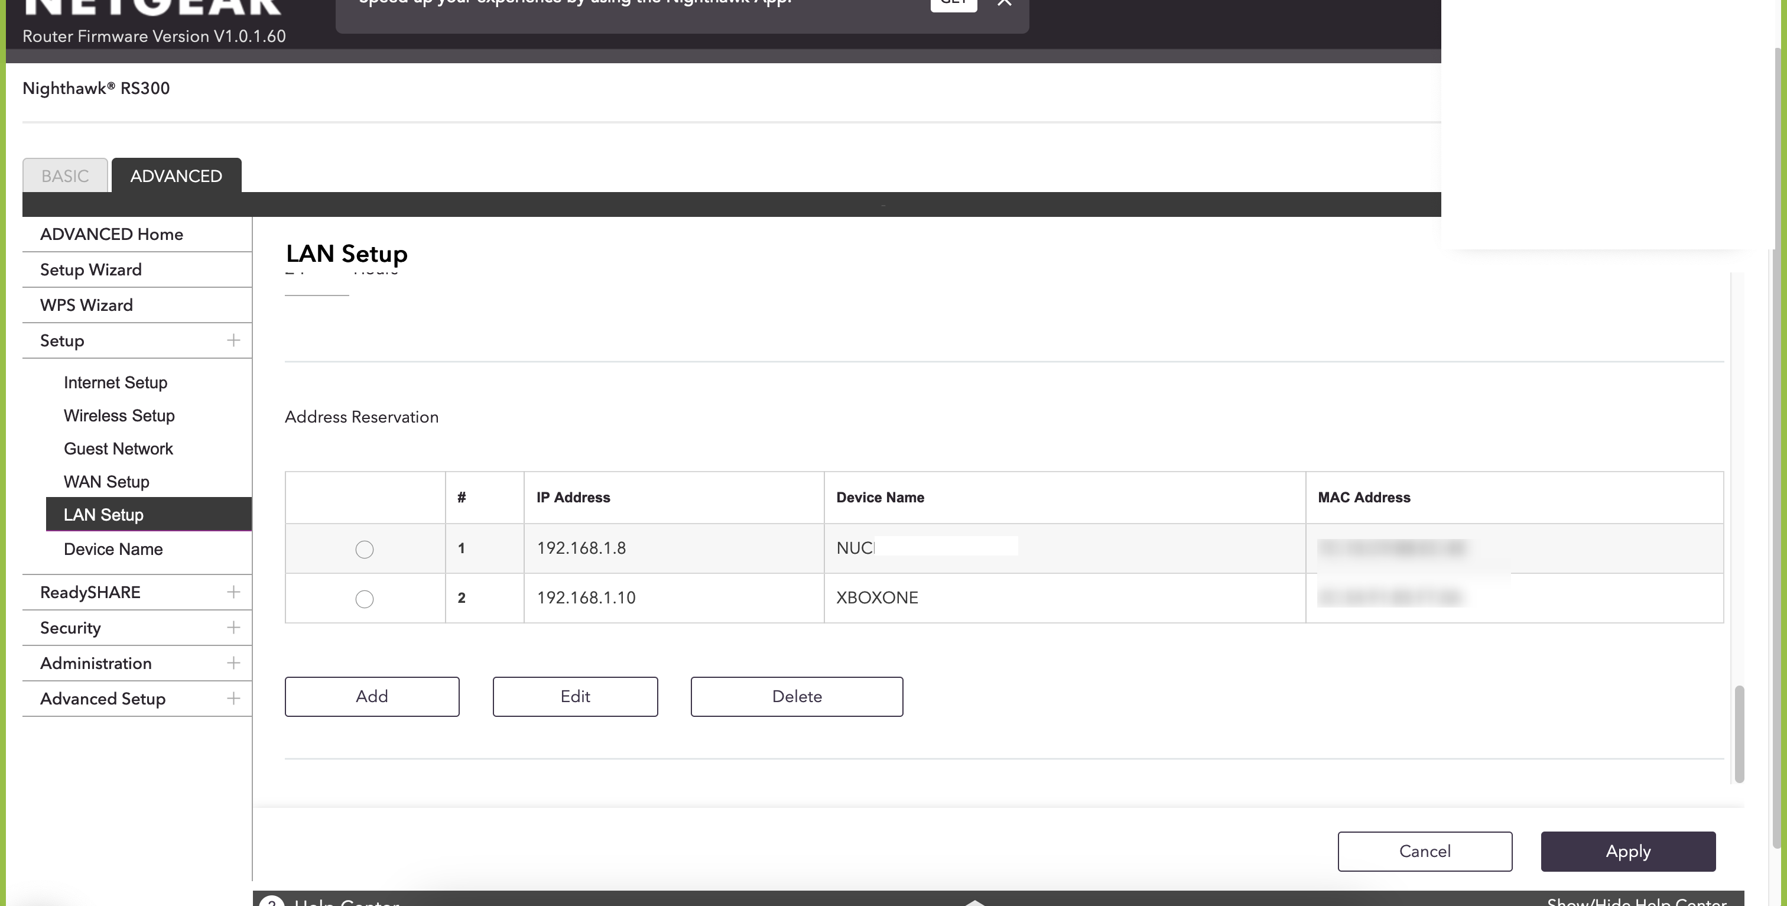This screenshot has height=906, width=1787.
Task: Click the help center arrow handle
Action: point(974,902)
